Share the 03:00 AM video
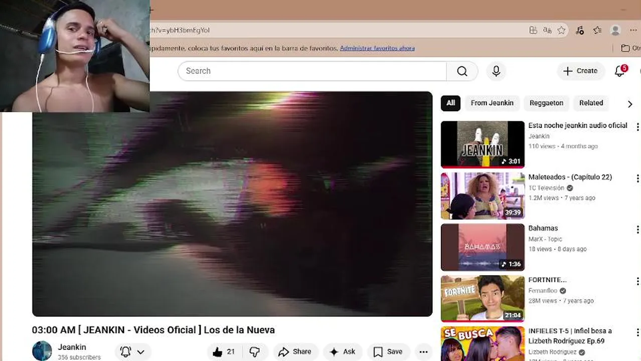 295,352
